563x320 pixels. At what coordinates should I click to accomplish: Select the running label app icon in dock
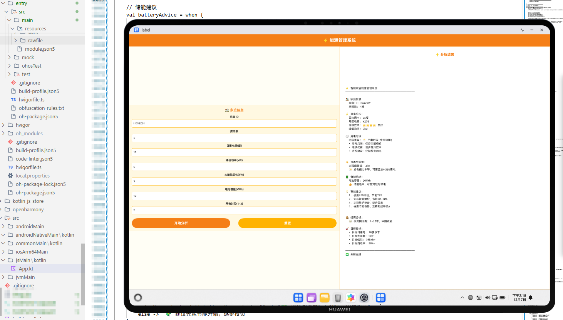381,298
